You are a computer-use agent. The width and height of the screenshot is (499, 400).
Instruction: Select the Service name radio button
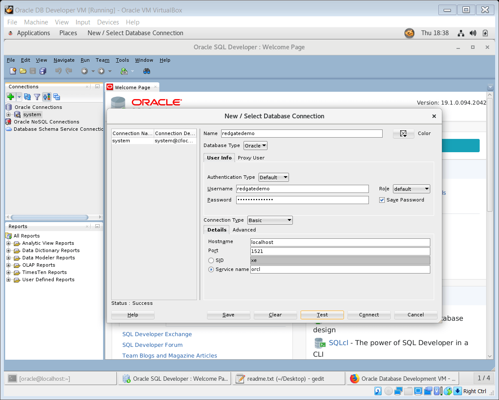coord(211,269)
